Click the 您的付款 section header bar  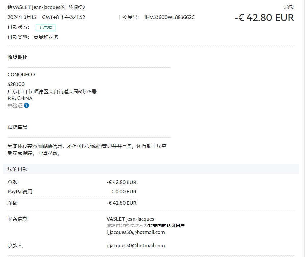click(x=151, y=169)
